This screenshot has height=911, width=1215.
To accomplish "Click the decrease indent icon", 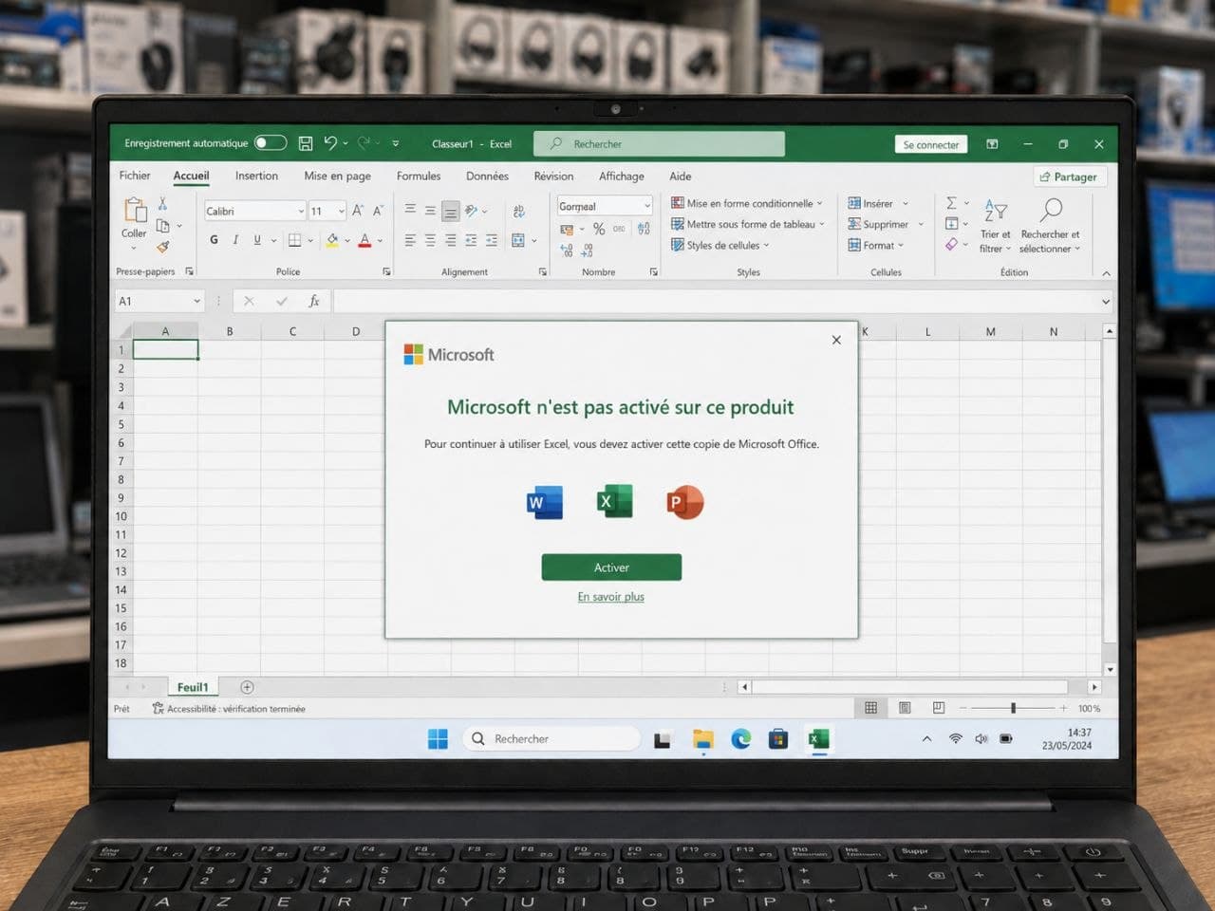I will point(471,240).
